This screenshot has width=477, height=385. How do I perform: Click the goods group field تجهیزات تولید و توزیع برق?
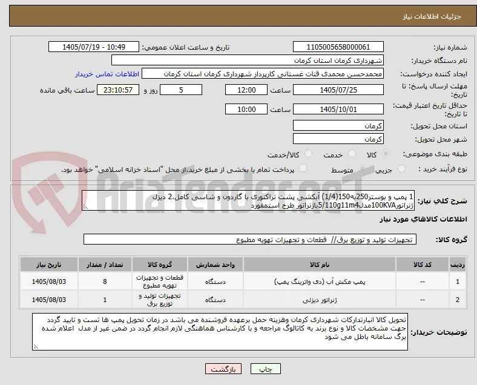pos(250,239)
